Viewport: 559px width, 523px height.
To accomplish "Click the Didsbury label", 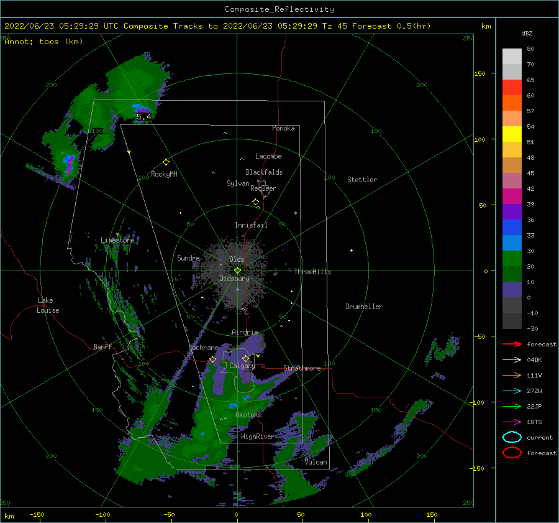I will 234,279.
